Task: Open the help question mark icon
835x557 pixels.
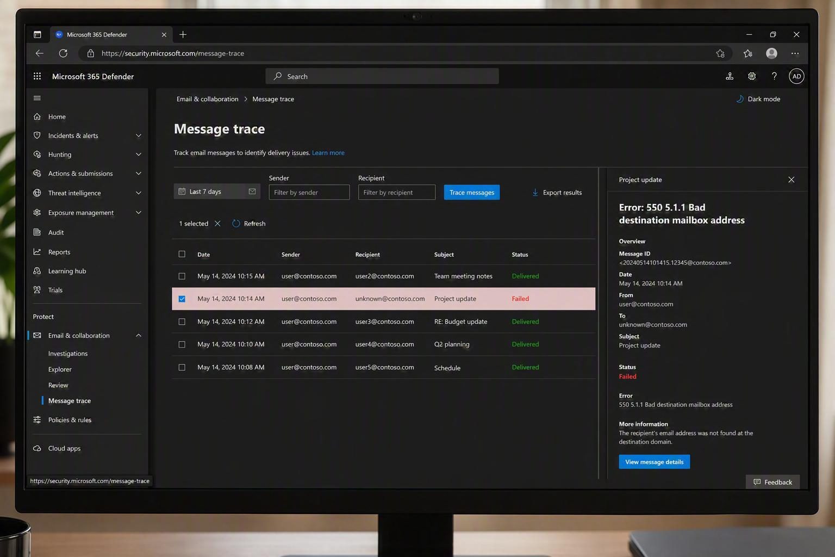Action: [x=774, y=76]
